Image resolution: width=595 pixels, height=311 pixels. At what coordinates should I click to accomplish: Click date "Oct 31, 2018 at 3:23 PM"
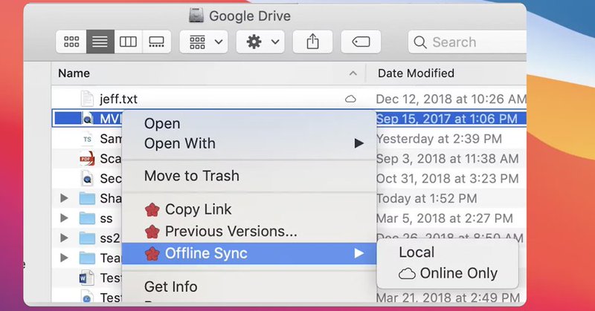448,178
